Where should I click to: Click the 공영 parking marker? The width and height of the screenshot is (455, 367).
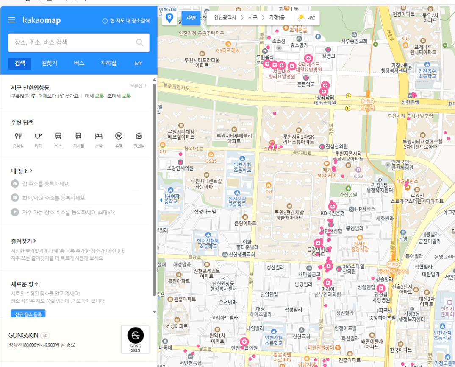pyautogui.click(x=403, y=233)
